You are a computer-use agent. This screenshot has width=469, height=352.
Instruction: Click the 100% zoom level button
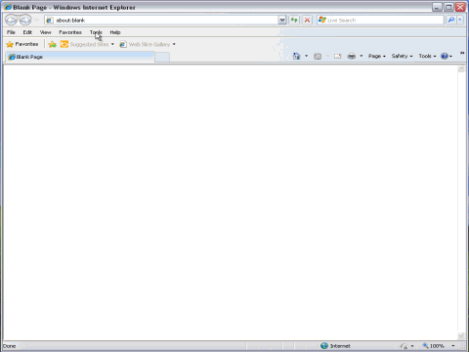point(434,346)
